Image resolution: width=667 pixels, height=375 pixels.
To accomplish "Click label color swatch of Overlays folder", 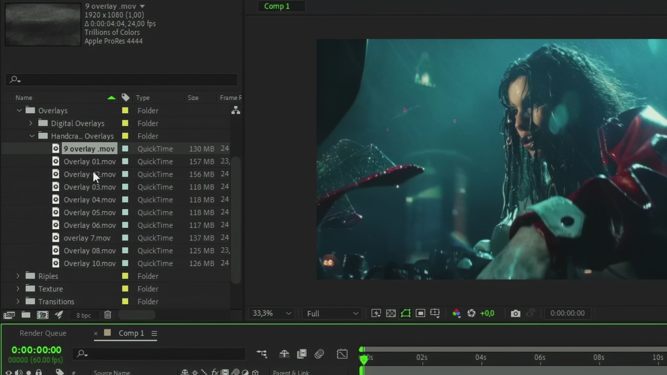I will [125, 110].
